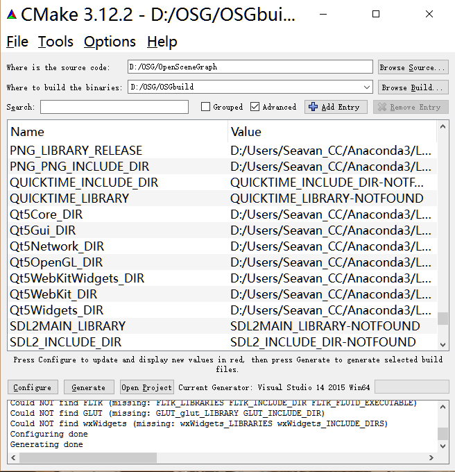This screenshot has height=472, width=455.
Task: Select the Qt5WebKit_DIR entry
Action: click(x=53, y=294)
